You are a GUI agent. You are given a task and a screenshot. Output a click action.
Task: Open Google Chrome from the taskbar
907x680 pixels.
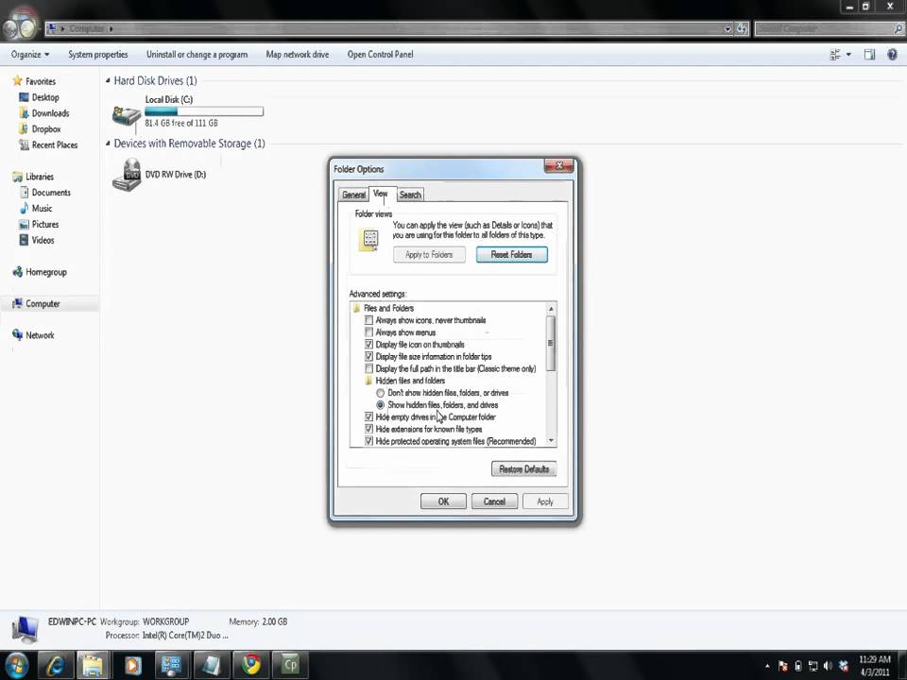[250, 665]
